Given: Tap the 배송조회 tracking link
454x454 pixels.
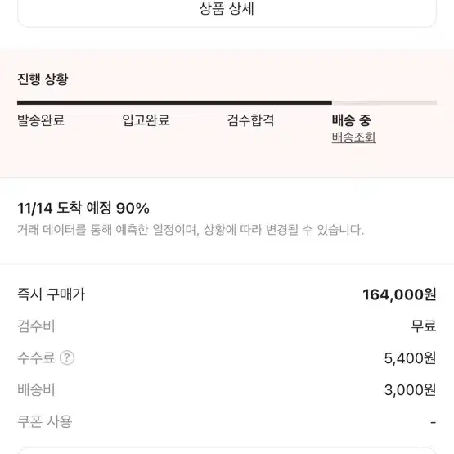Looking at the screenshot, I should [354, 137].
